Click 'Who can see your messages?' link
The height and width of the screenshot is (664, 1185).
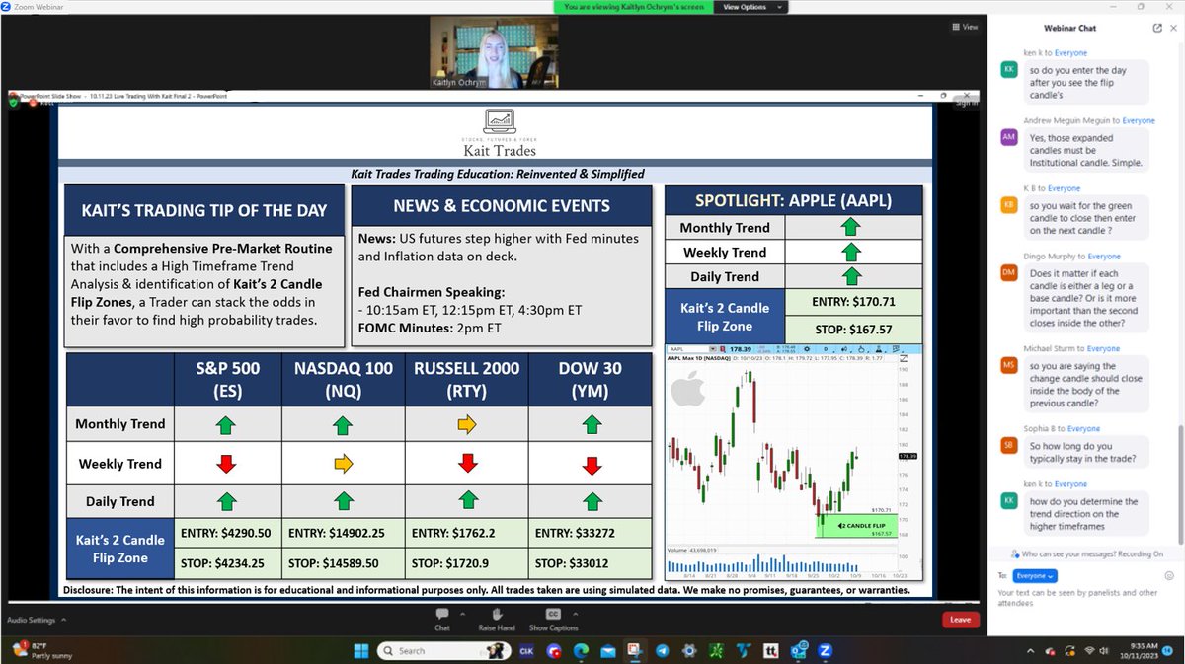coord(1071,553)
